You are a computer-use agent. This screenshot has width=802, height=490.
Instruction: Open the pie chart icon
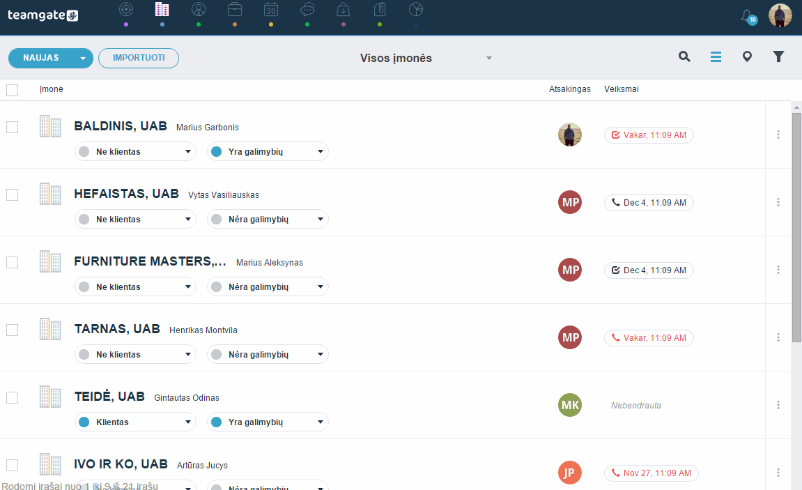pos(416,10)
